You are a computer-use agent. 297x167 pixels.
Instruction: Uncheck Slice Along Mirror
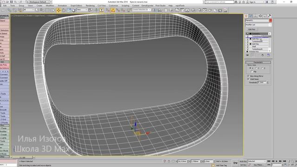tap(248, 76)
